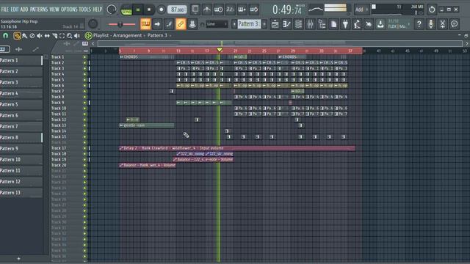Click the Add button near CPU meter
Viewport: 470px width, 264px height.
[361, 10]
